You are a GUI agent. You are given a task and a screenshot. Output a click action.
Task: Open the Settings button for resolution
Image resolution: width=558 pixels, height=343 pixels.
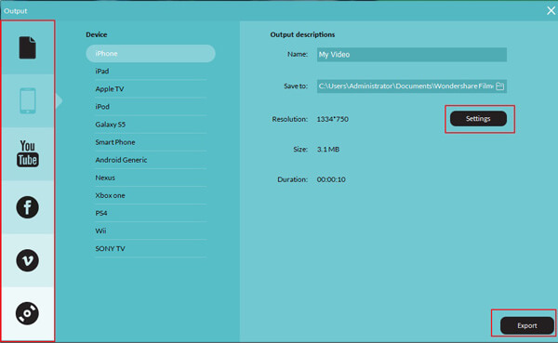point(478,118)
